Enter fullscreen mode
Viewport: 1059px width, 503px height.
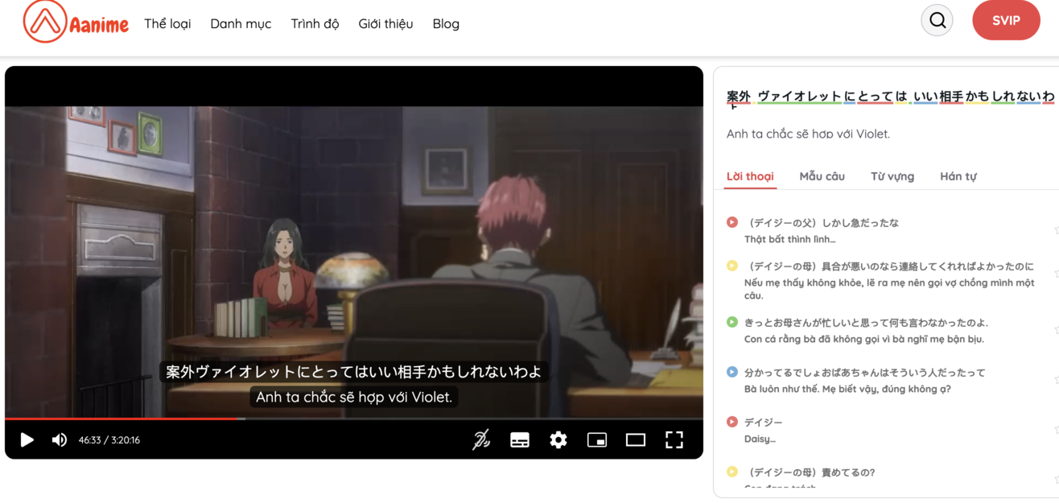pos(674,439)
